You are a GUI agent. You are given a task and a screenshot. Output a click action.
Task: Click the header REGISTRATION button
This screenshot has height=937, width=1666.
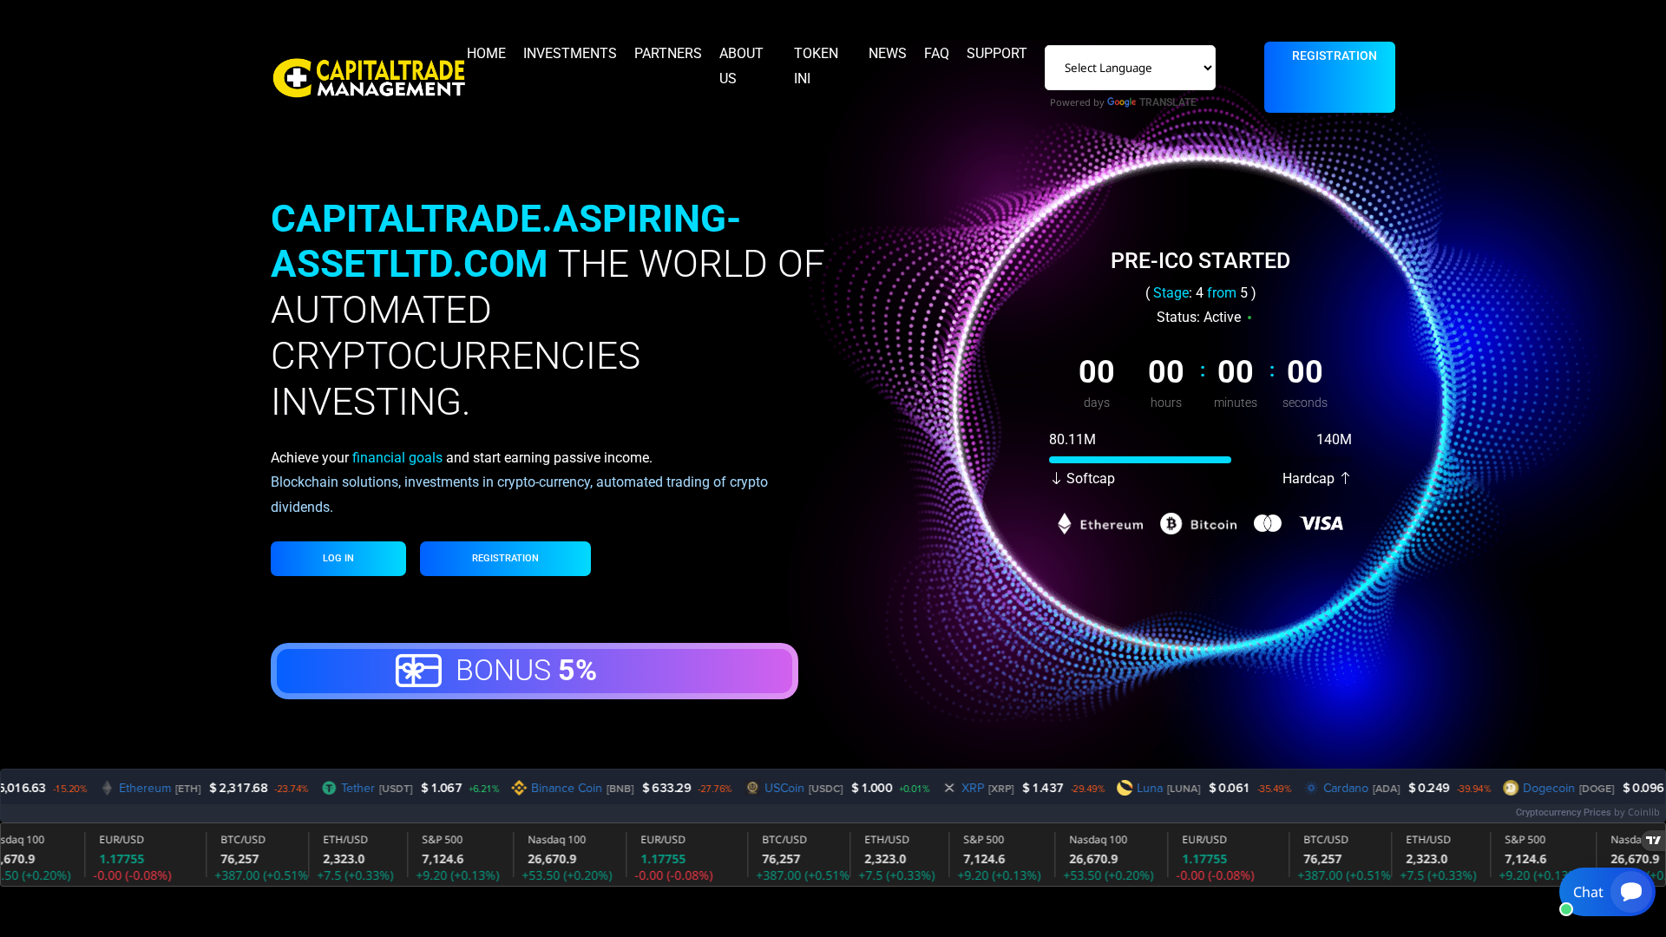pyautogui.click(x=1329, y=77)
